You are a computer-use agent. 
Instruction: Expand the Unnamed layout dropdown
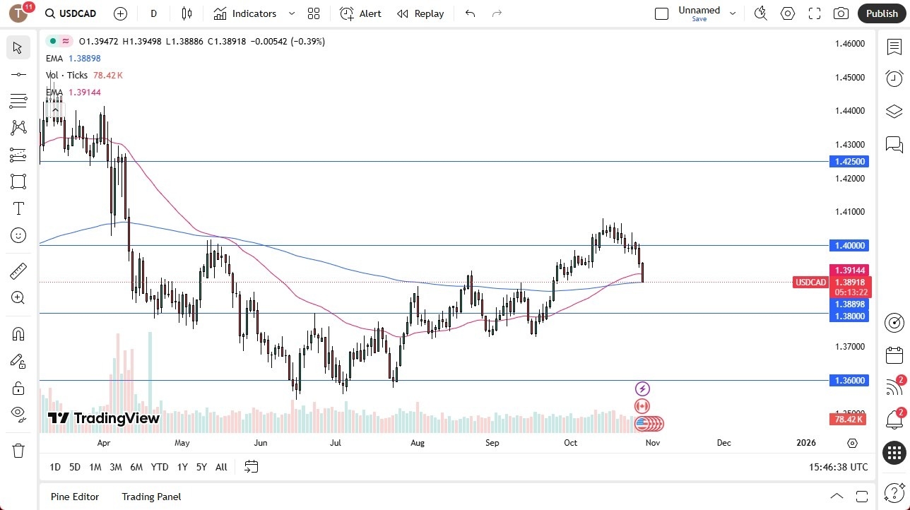733,13
